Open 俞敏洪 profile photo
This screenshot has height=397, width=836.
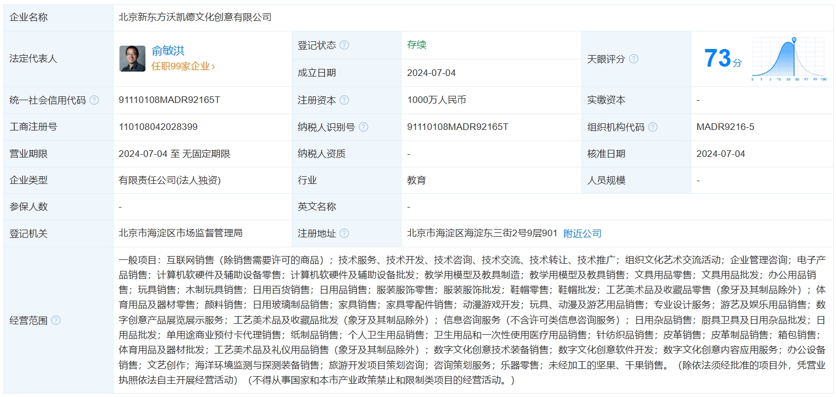(132, 58)
